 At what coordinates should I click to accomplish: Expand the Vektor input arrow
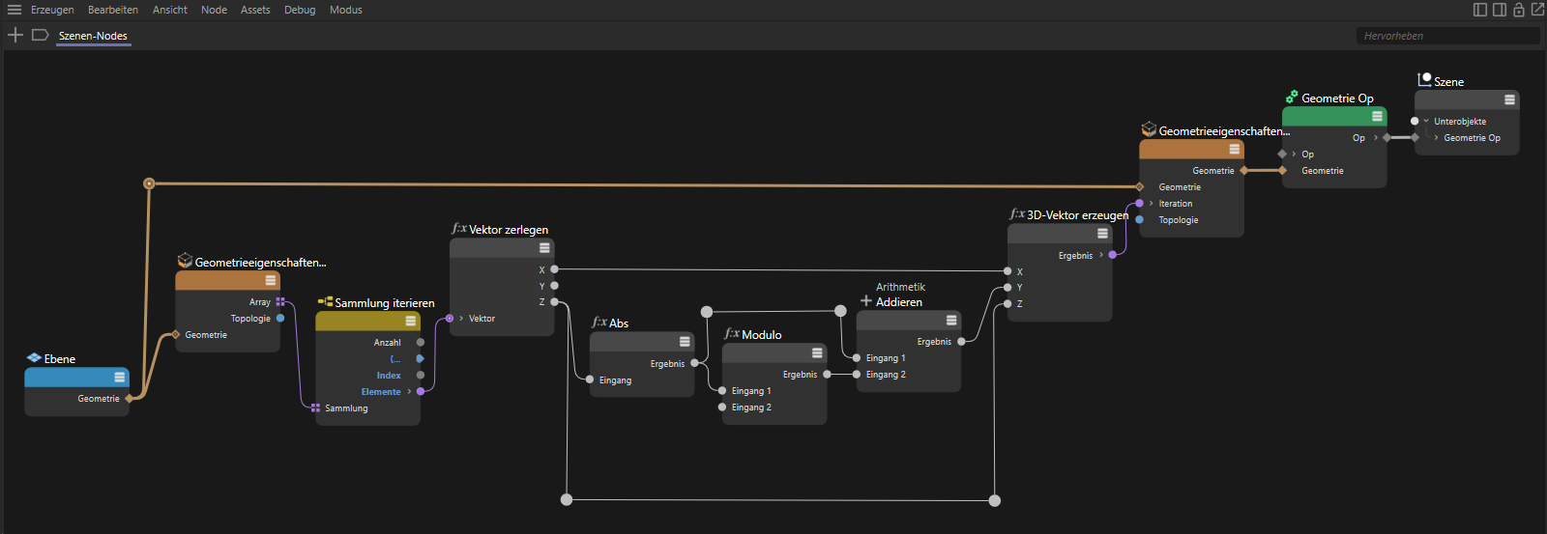(461, 319)
